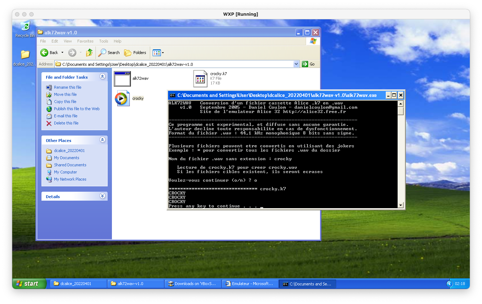Click the crocky file name label
Screen dimensions: 482x304
(138, 98)
